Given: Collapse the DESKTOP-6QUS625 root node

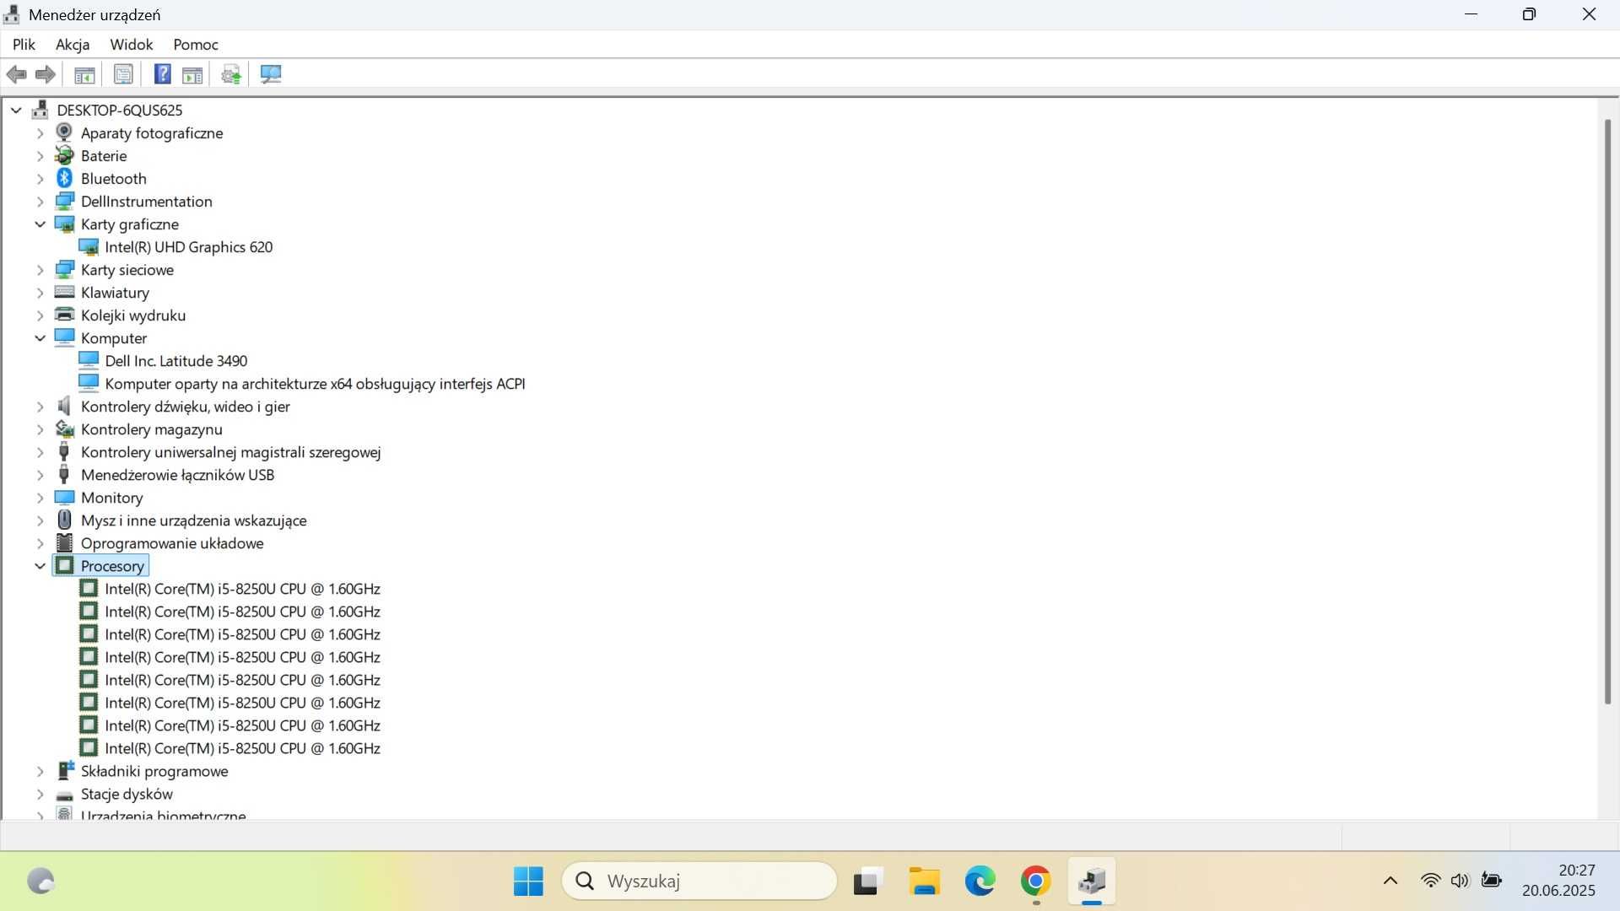Looking at the screenshot, I should [16, 110].
